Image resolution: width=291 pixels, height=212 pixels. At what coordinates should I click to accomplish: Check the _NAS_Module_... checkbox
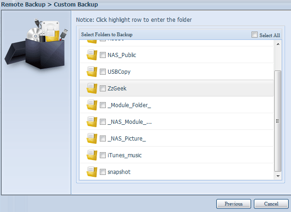(x=103, y=122)
